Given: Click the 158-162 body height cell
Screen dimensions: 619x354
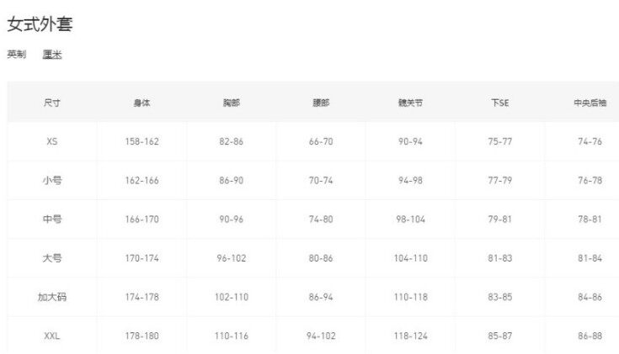Looking at the screenshot, I should [x=141, y=142].
